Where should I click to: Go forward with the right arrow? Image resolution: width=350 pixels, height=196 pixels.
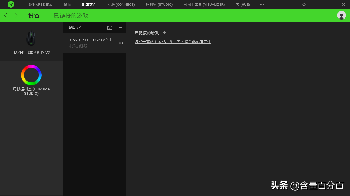point(16,15)
